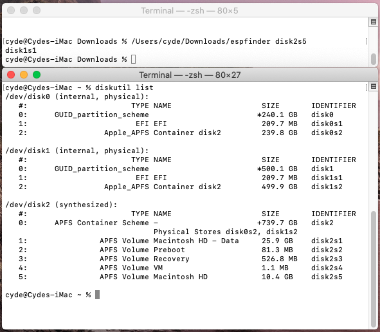Click 'Macintosh HD - Data' volume name

pyautogui.click(x=196, y=241)
